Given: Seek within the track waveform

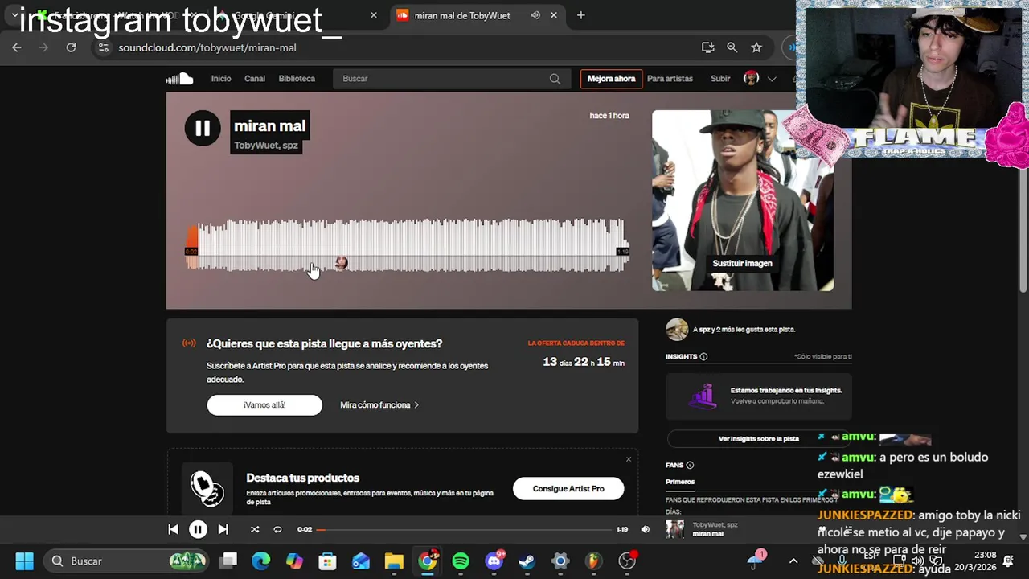Looking at the screenshot, I should tap(407, 245).
